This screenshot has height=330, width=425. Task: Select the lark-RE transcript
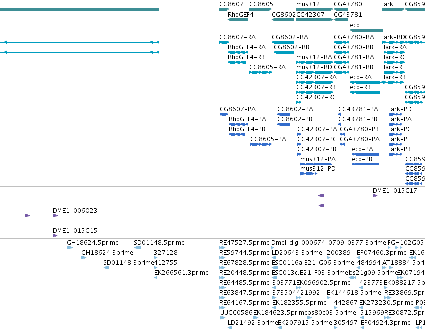[x=394, y=72]
